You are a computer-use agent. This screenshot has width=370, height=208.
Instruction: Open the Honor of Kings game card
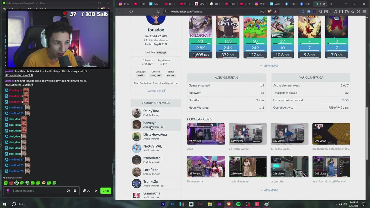[282, 37]
